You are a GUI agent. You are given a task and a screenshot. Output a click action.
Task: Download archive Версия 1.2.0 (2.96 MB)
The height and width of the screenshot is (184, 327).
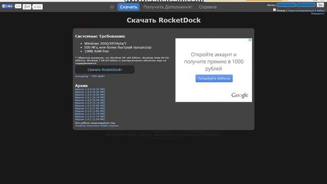click(x=90, y=106)
